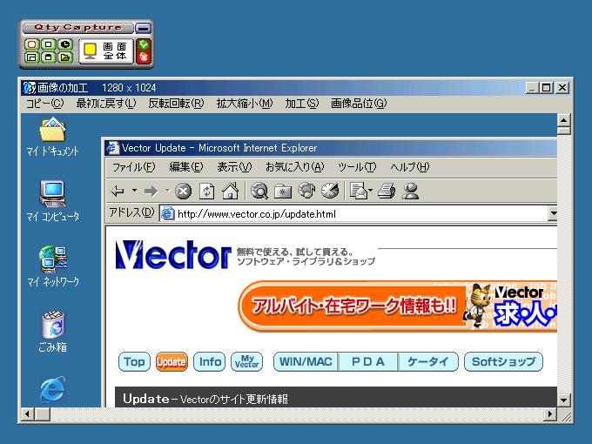Open the Mail icon's dropdown arrow
The height and width of the screenshot is (444, 592).
pos(371,191)
